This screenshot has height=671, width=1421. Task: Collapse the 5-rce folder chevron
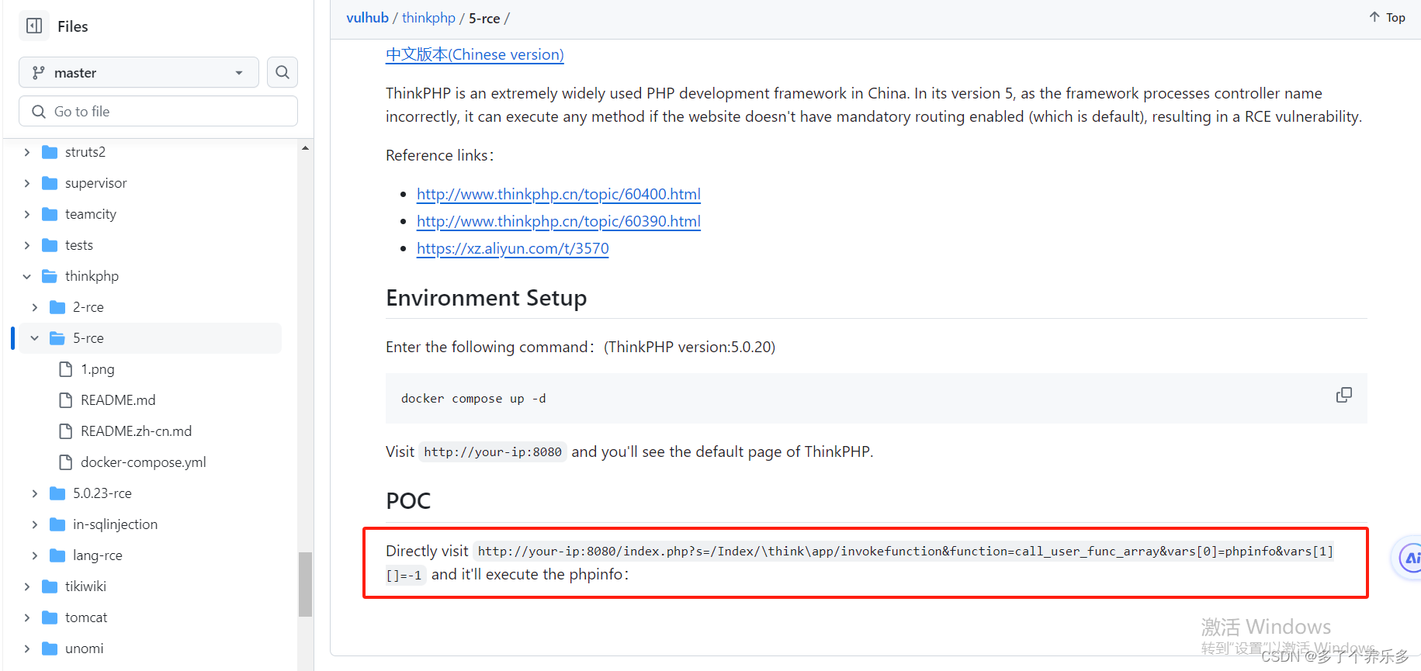35,338
